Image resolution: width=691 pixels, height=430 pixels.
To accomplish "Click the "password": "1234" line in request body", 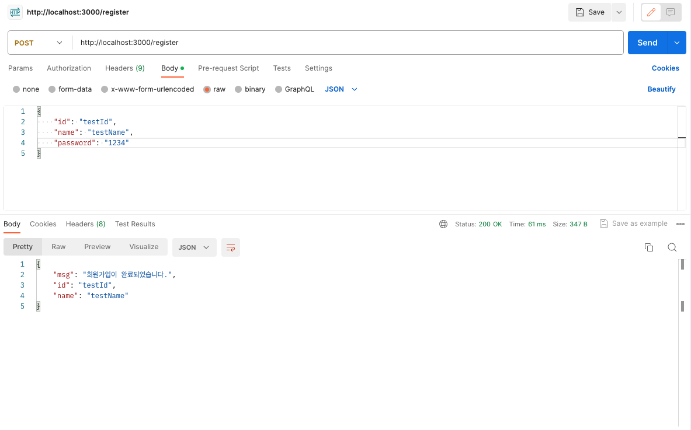I will pyautogui.click(x=91, y=142).
